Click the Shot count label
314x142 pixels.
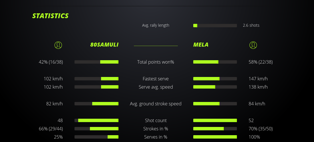tap(156, 120)
